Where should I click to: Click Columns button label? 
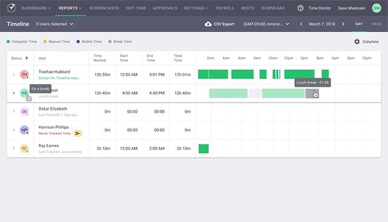pos(370,42)
